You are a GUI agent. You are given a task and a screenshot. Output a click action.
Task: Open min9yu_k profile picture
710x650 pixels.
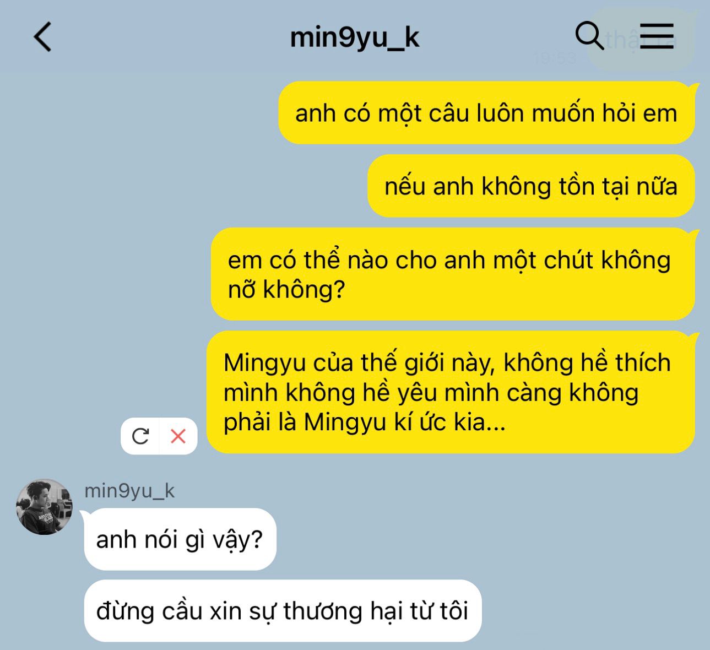[44, 507]
